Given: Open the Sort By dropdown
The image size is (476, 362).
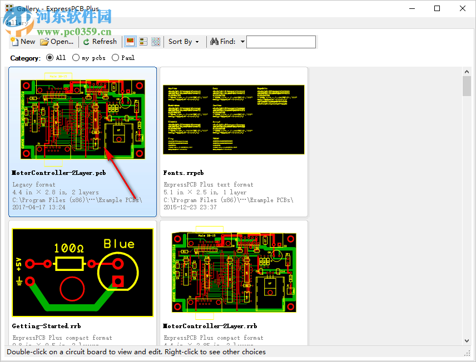Looking at the screenshot, I should click(x=185, y=41).
